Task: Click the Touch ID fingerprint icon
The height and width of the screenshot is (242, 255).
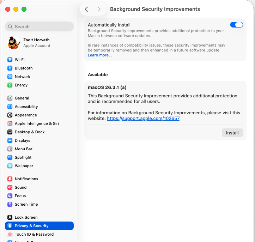Action: [10, 234]
